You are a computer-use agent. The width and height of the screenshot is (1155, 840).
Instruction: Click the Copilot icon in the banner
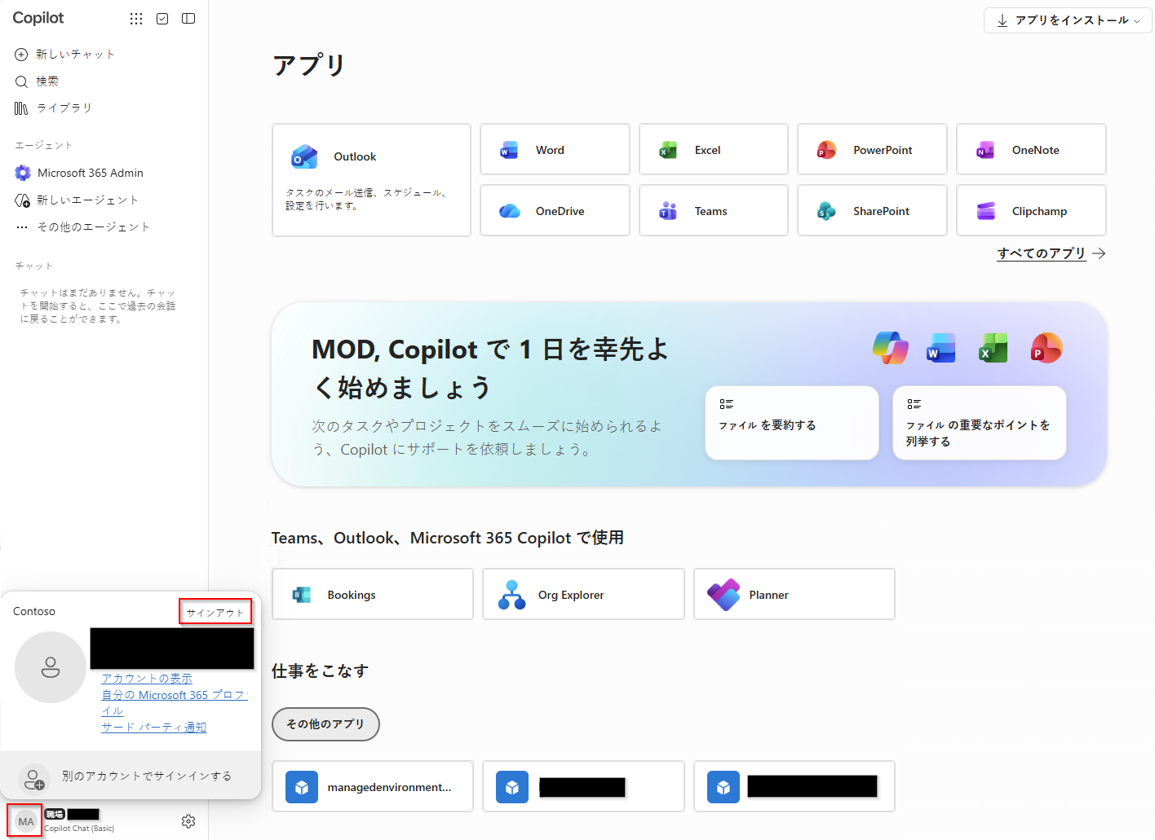tap(890, 348)
